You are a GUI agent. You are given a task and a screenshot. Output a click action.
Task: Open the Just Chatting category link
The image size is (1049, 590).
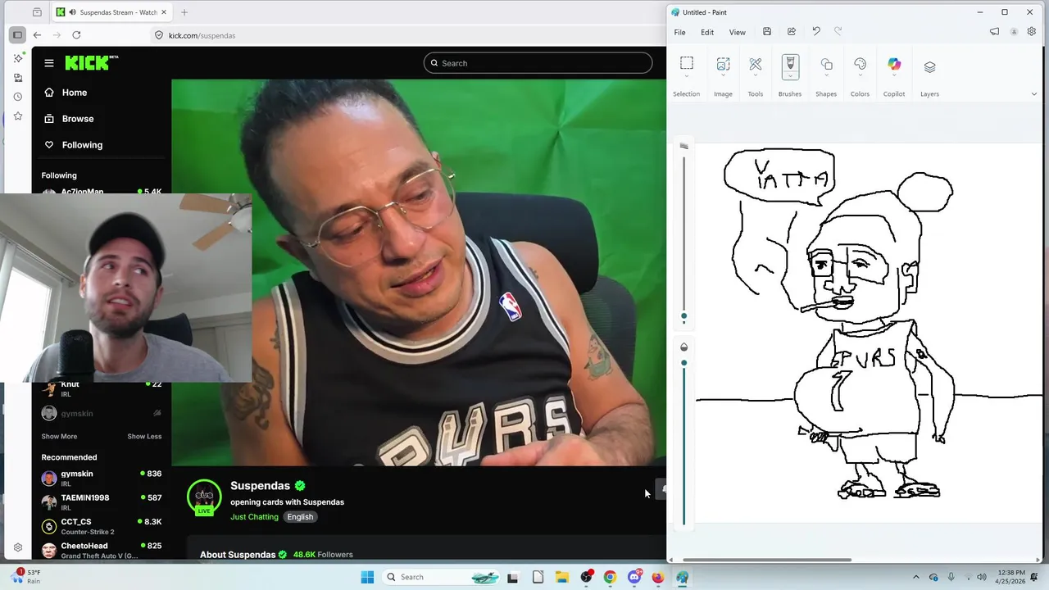[254, 517]
